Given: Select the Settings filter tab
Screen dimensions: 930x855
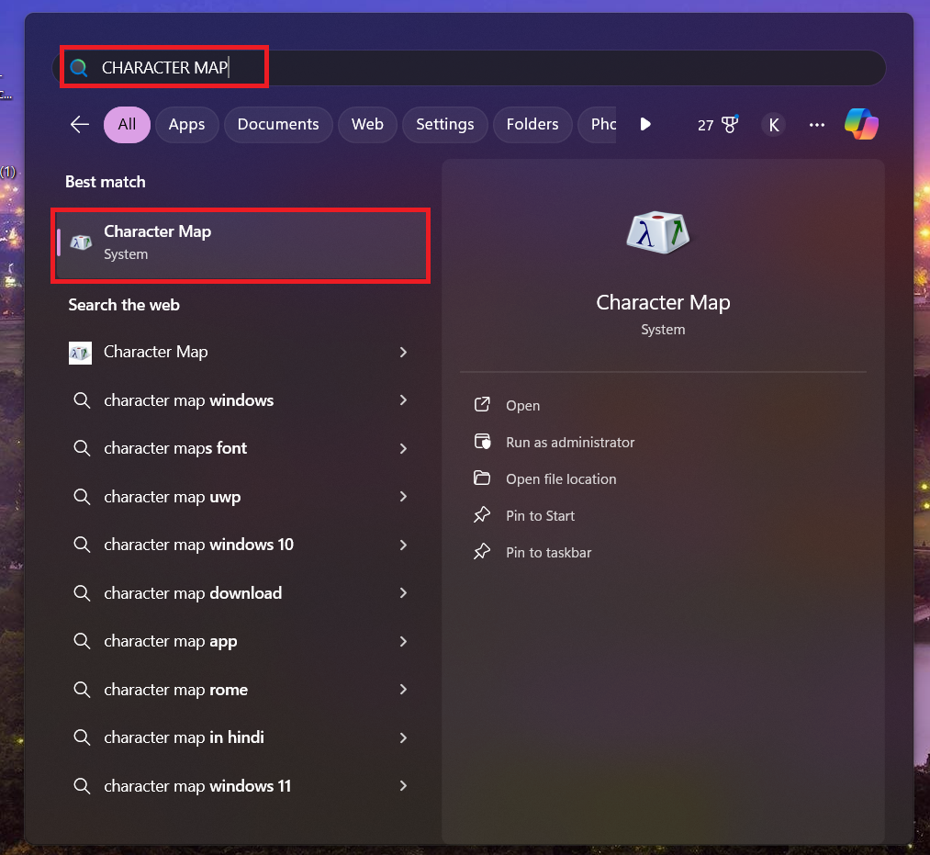Looking at the screenshot, I should [444, 124].
